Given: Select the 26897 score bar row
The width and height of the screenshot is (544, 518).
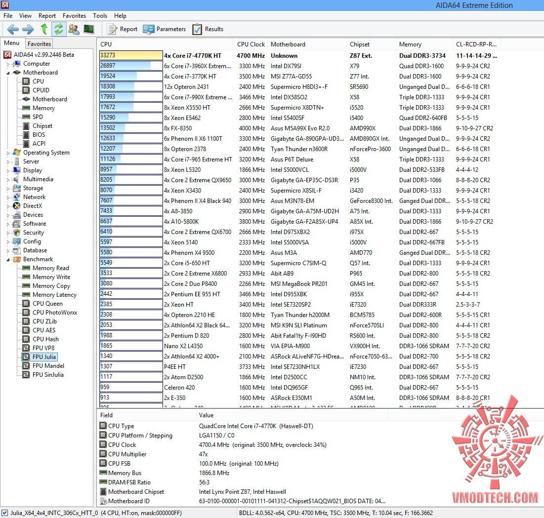Looking at the screenshot, I should tap(131, 66).
